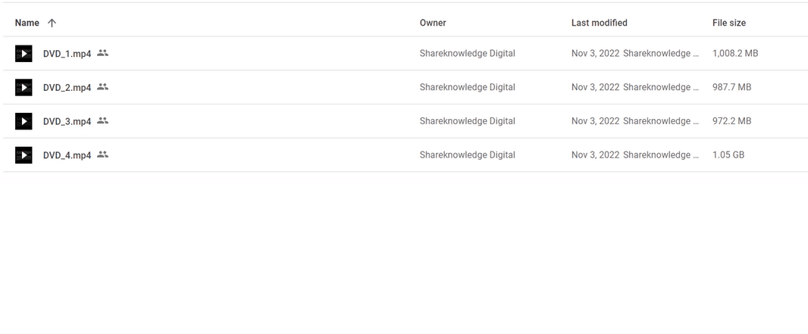Click the Owner column header

pos(433,23)
